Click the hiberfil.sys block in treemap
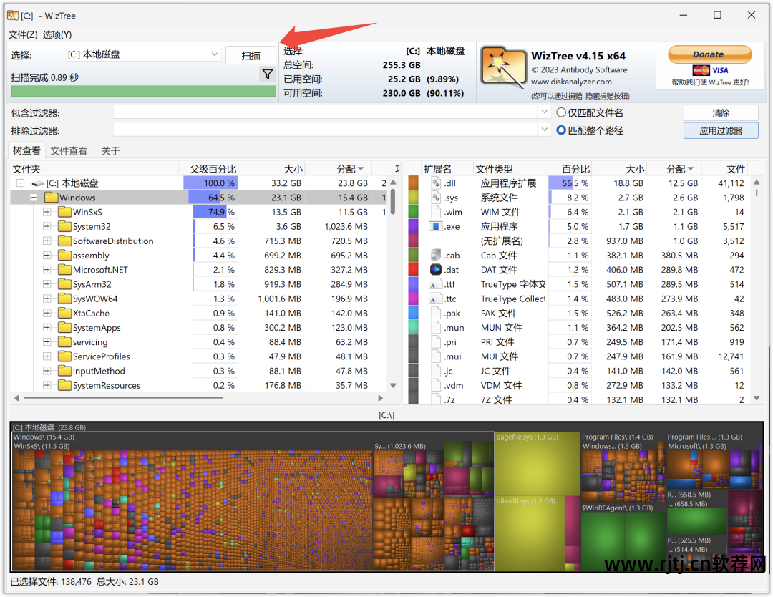The height and width of the screenshot is (597, 773). [x=530, y=533]
